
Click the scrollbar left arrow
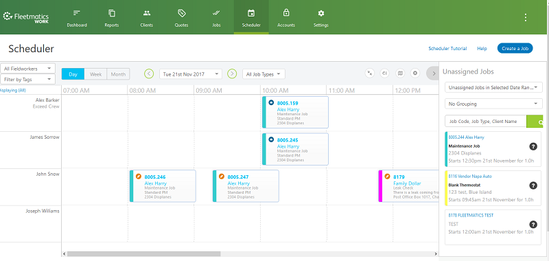[x=64, y=253]
